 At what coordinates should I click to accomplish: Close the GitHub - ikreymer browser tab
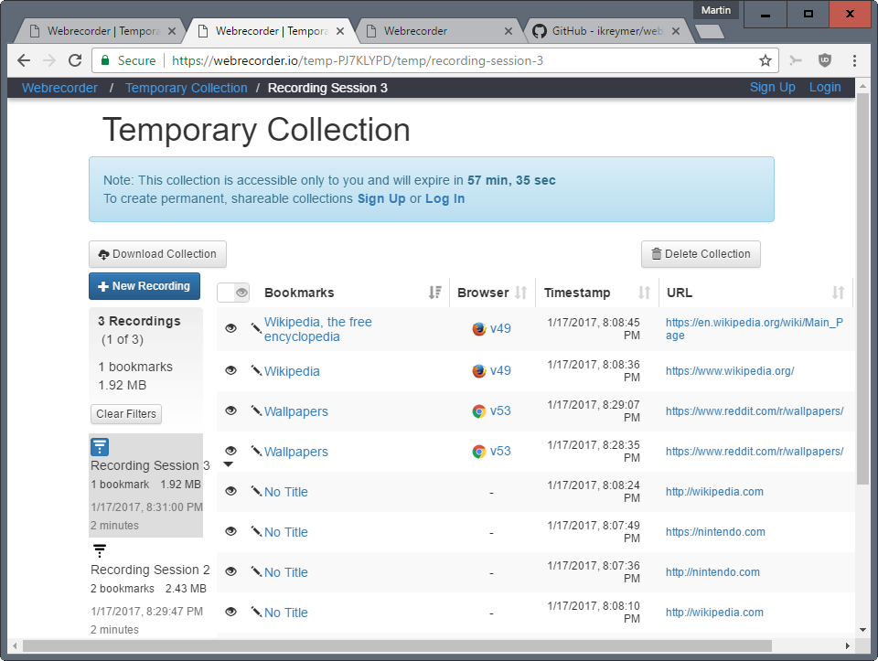coord(676,31)
